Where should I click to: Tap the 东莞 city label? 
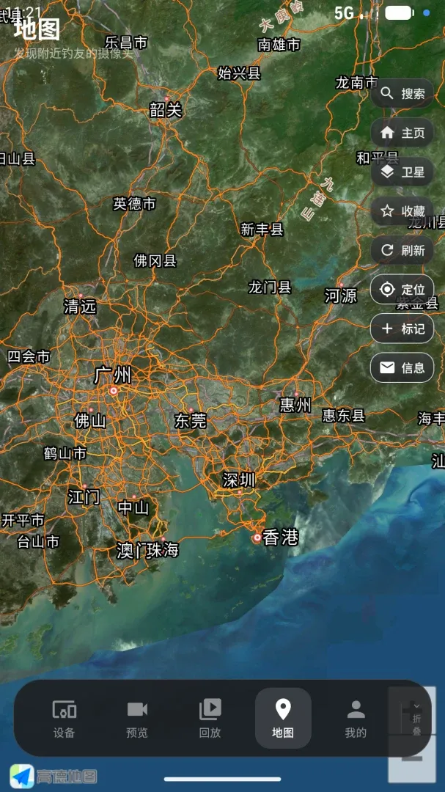point(191,421)
